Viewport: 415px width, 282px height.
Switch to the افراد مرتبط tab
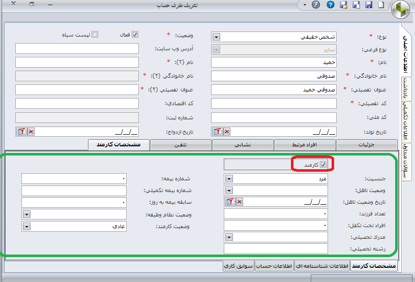305,145
